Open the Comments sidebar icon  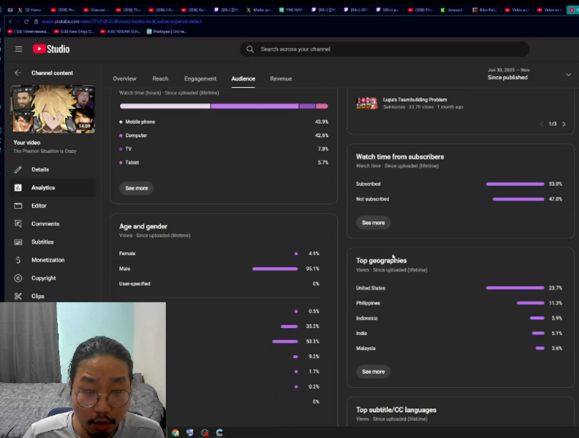pyautogui.click(x=18, y=224)
